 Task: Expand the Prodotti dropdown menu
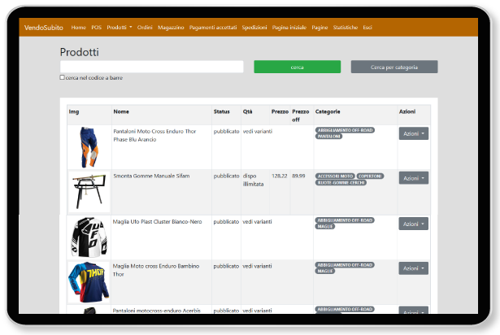tap(120, 28)
